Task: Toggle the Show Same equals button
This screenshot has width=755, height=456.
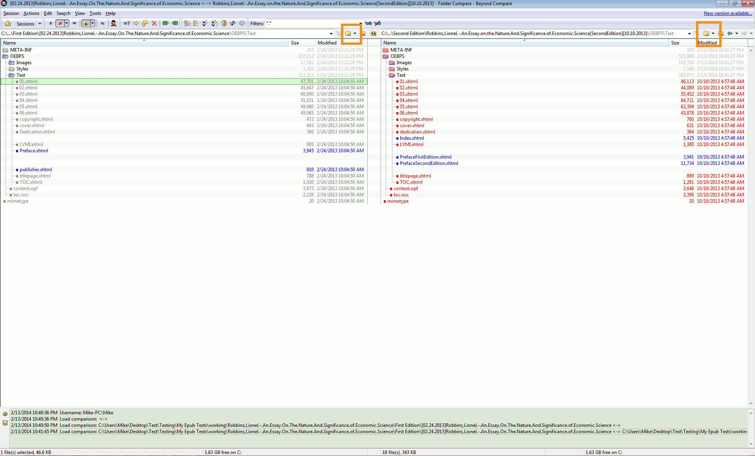Action: [x=74, y=24]
